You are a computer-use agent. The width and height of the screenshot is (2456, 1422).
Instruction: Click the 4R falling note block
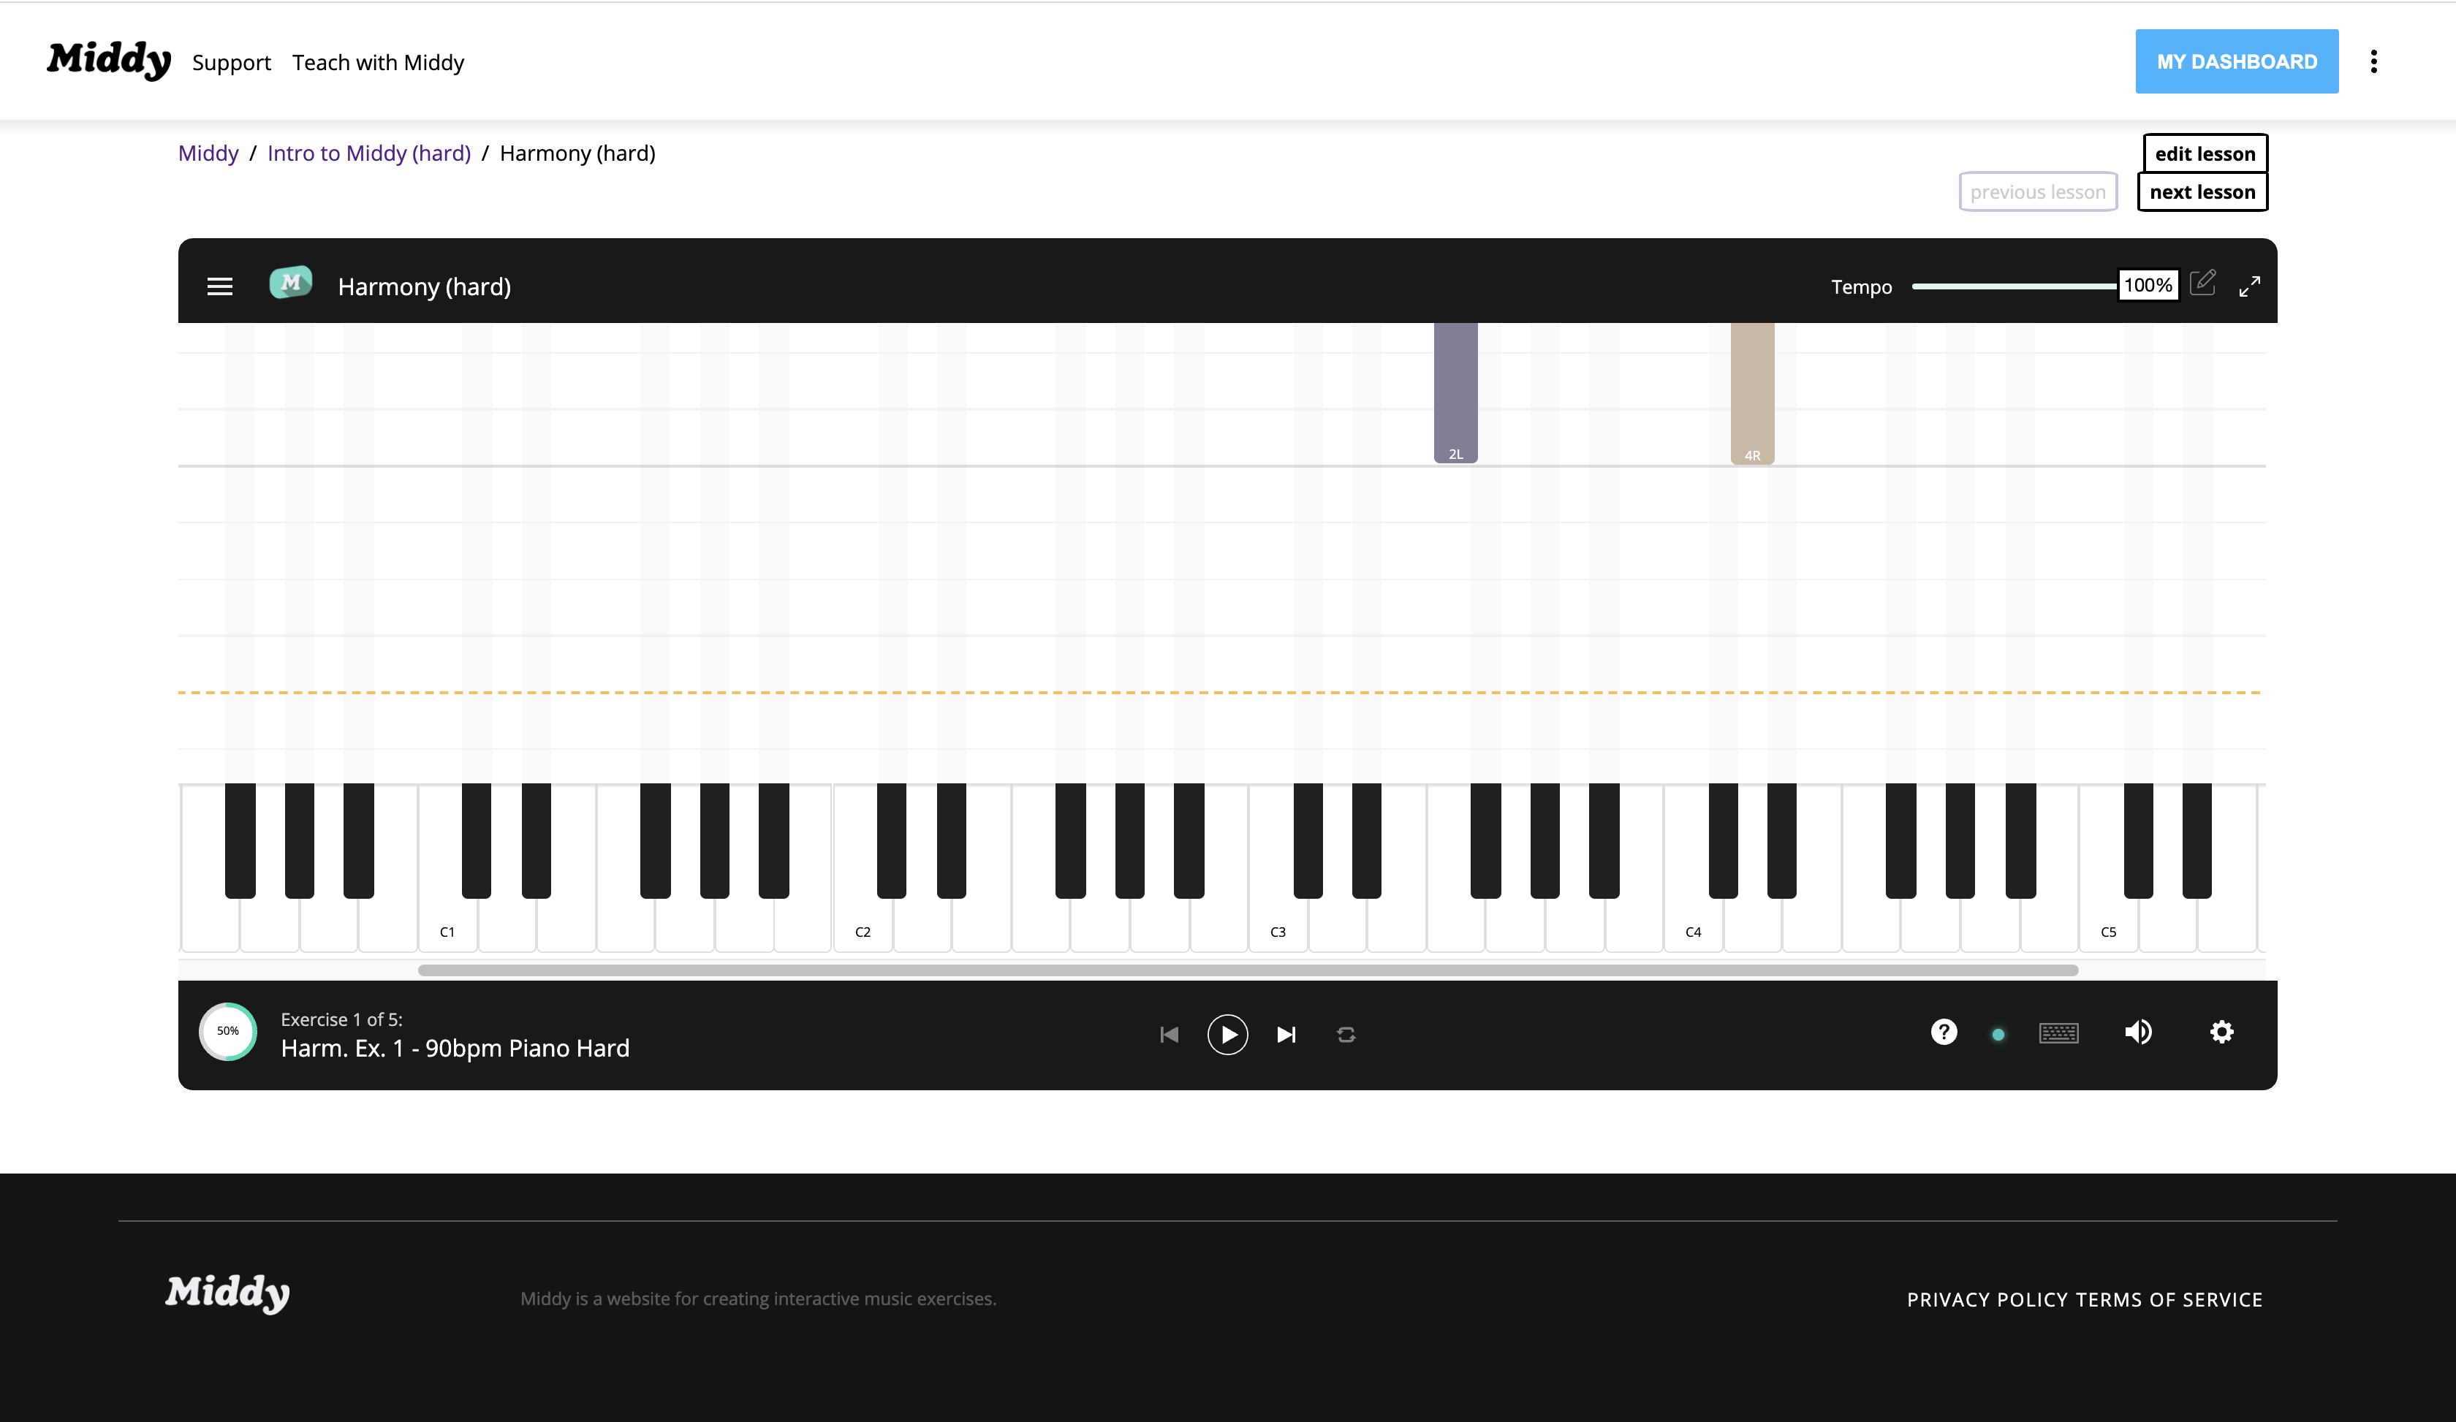[1752, 393]
